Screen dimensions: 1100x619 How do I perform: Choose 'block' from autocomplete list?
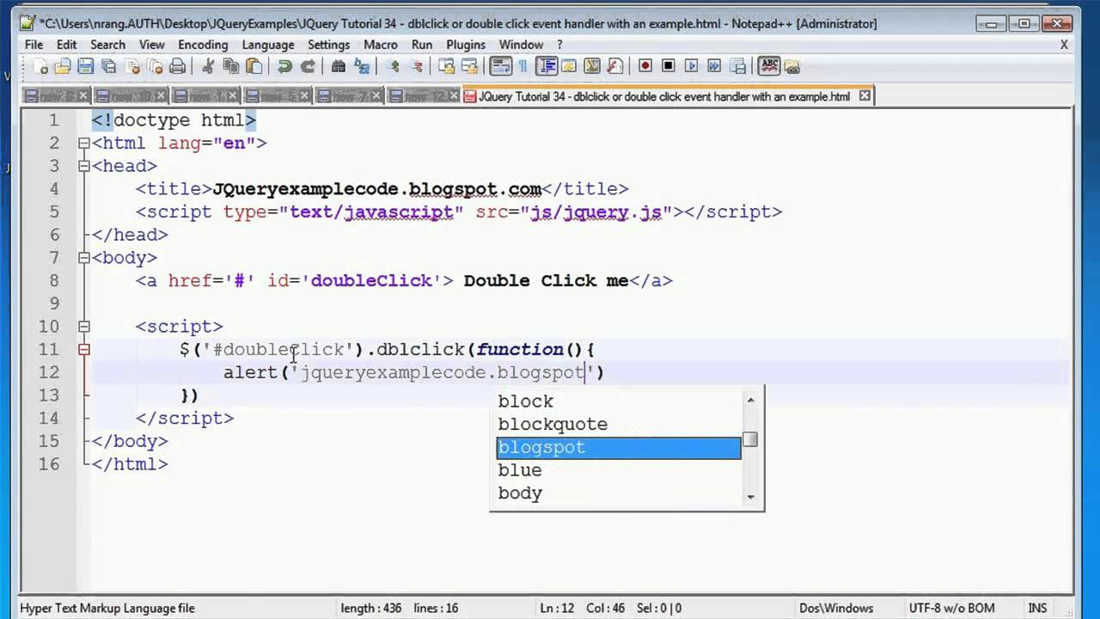tap(618, 401)
